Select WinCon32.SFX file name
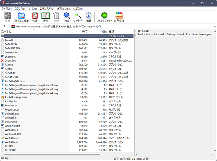Image resolution: width=217 pixels, height=161 pixels. pyautogui.click(x=13, y=134)
